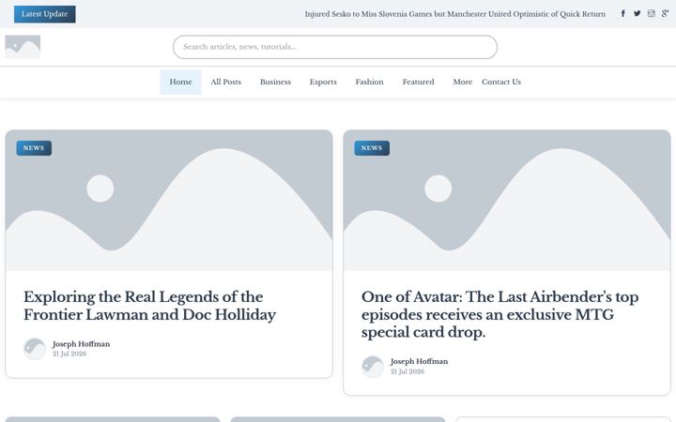Open the Esports menu item

(323, 82)
